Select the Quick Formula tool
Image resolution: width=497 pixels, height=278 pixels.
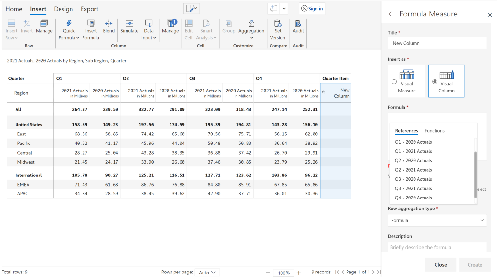pos(69,28)
